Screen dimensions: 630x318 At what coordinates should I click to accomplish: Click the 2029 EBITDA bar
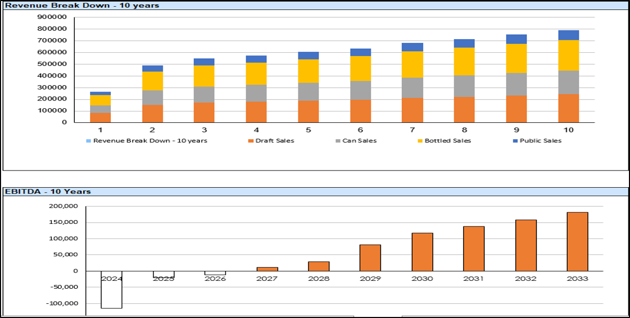370,258
